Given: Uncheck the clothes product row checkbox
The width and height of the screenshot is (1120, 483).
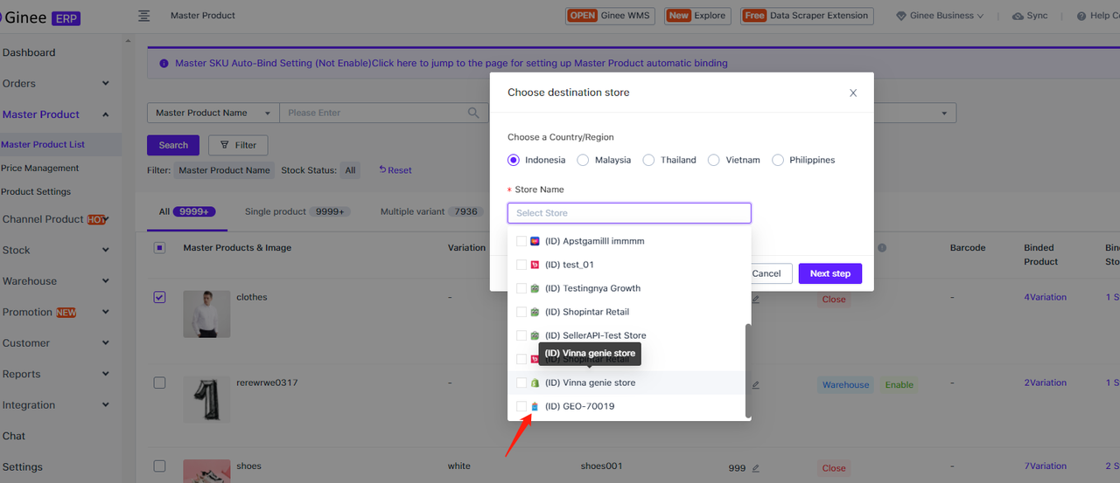Looking at the screenshot, I should click(x=159, y=297).
